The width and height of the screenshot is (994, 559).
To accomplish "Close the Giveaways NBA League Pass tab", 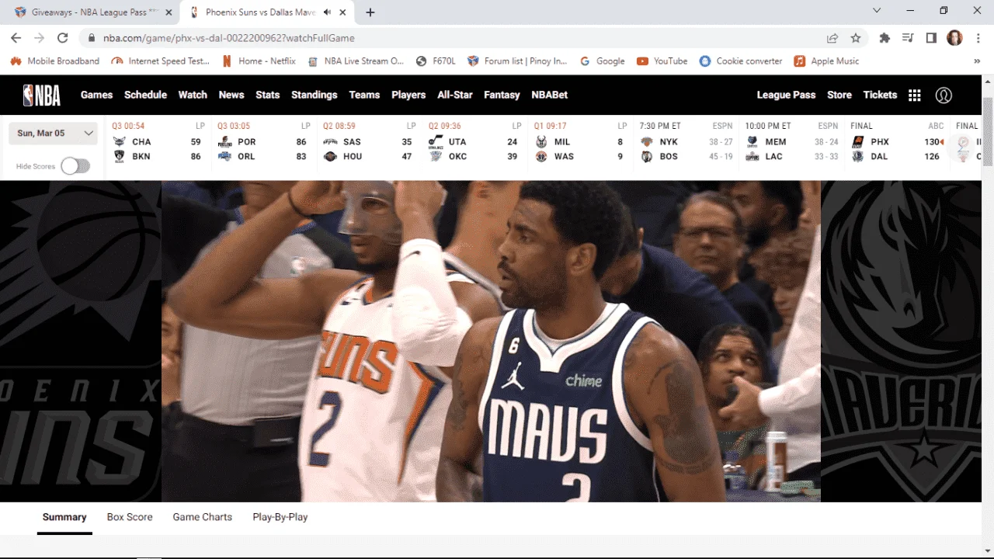I will coord(169,12).
